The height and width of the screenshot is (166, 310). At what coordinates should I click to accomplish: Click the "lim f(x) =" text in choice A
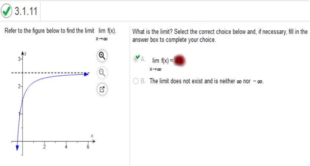(x=162, y=60)
